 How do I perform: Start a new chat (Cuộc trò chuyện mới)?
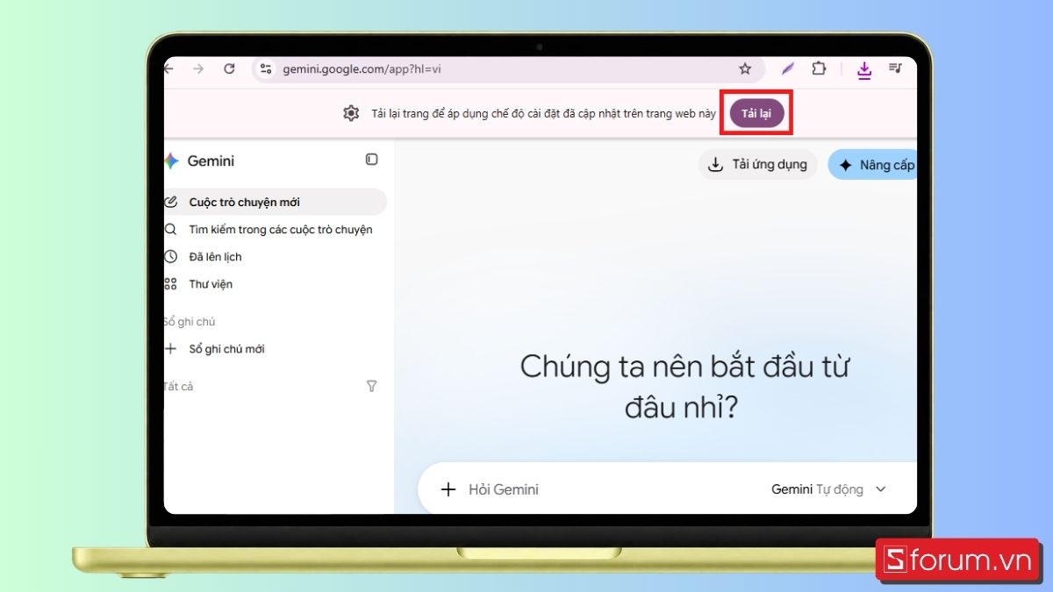coord(275,202)
